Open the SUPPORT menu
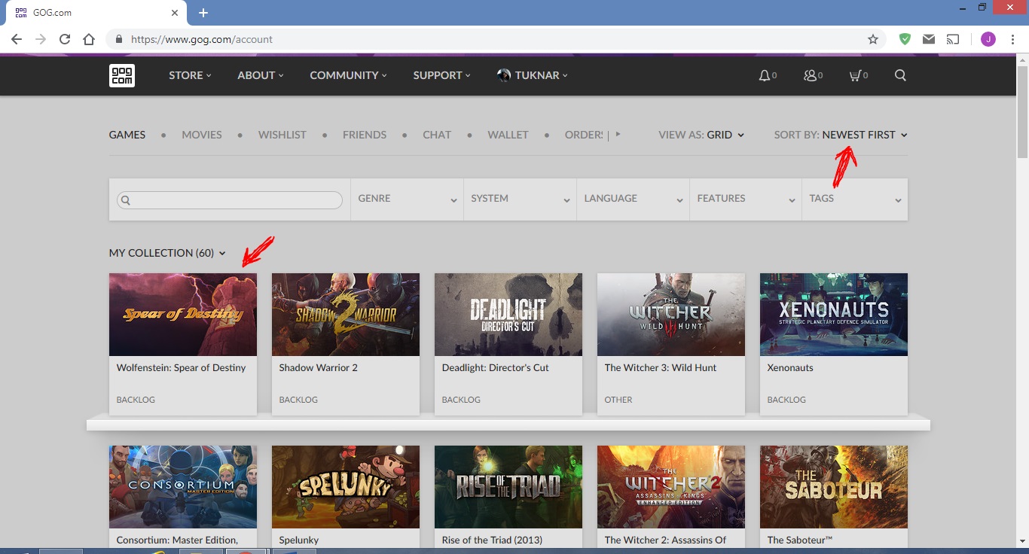Screen dimensions: 1029x554 [441, 75]
